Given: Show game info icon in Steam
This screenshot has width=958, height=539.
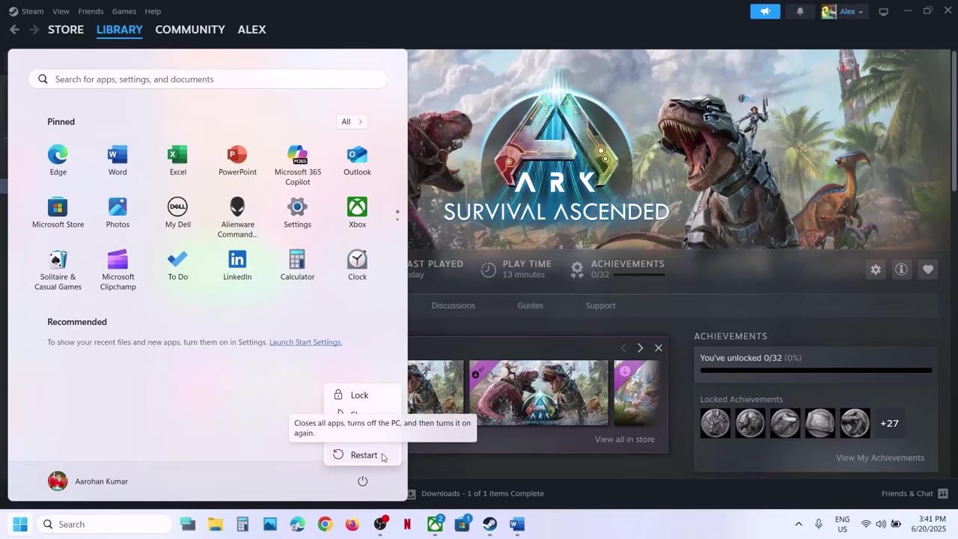Looking at the screenshot, I should 901,269.
